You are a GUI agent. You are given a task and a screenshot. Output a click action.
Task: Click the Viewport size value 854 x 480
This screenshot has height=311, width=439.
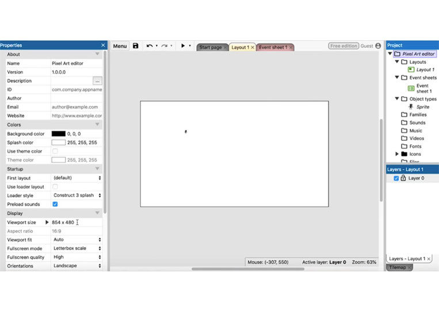pos(63,222)
